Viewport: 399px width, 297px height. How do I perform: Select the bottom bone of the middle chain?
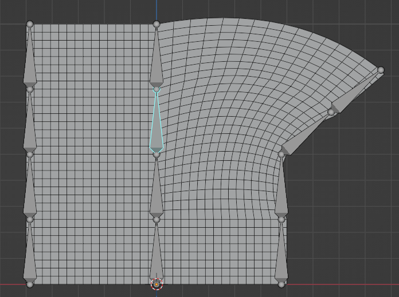[157, 256]
